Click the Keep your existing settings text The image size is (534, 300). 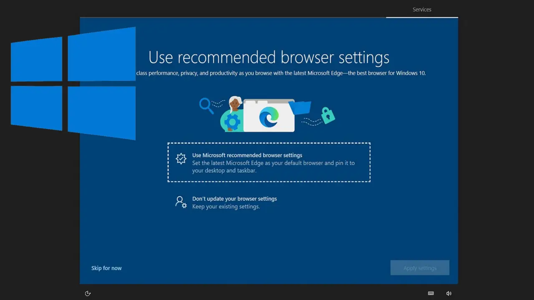(x=226, y=207)
